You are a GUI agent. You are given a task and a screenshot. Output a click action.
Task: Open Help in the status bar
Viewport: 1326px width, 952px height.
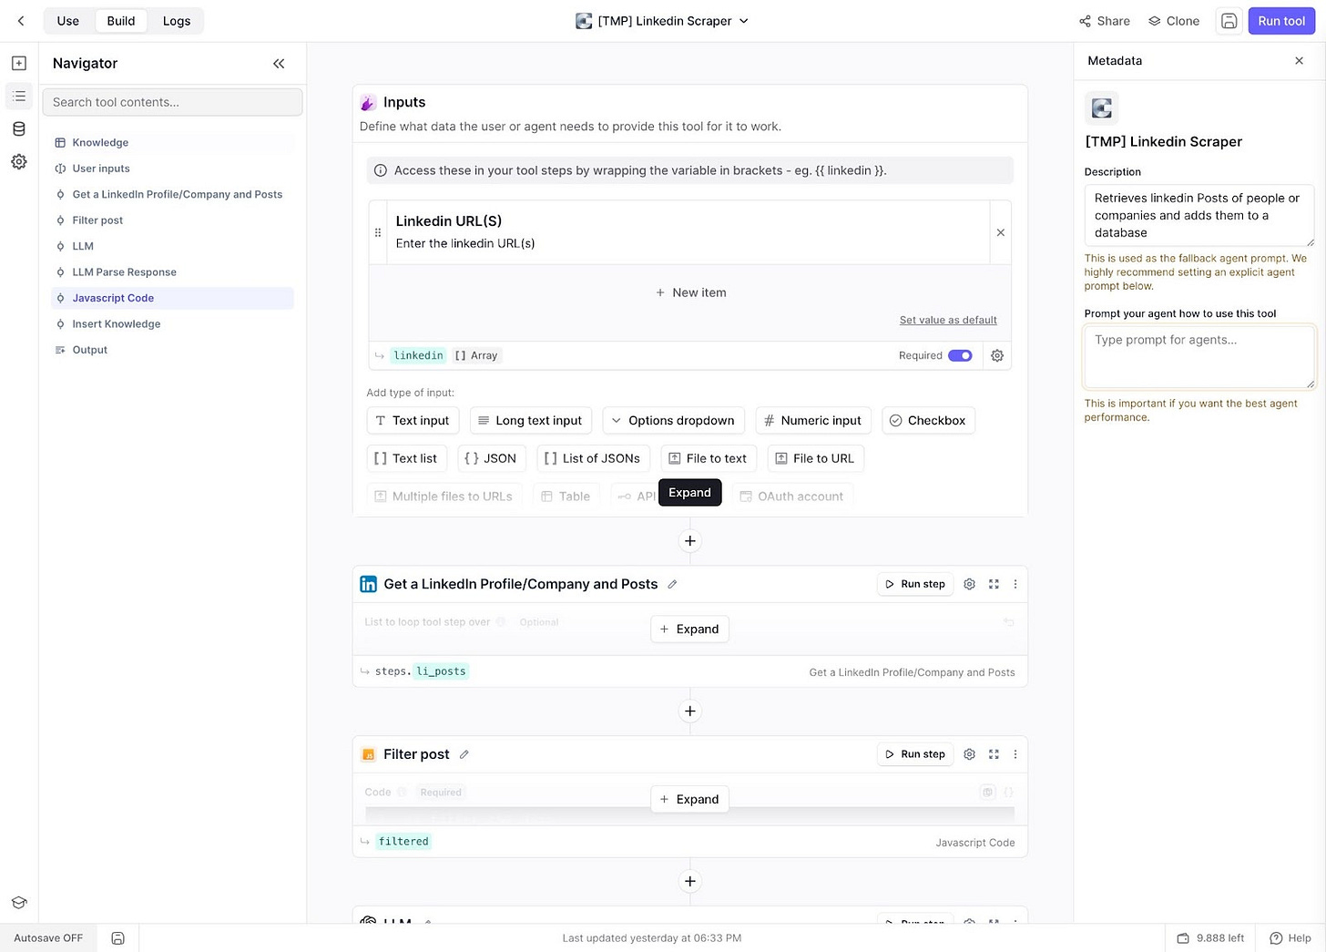click(1290, 938)
